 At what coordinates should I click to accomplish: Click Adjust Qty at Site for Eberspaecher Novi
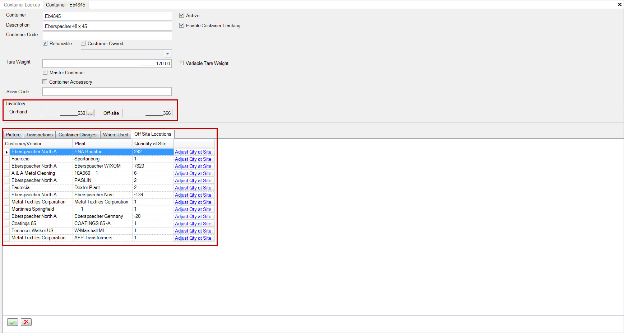point(193,195)
